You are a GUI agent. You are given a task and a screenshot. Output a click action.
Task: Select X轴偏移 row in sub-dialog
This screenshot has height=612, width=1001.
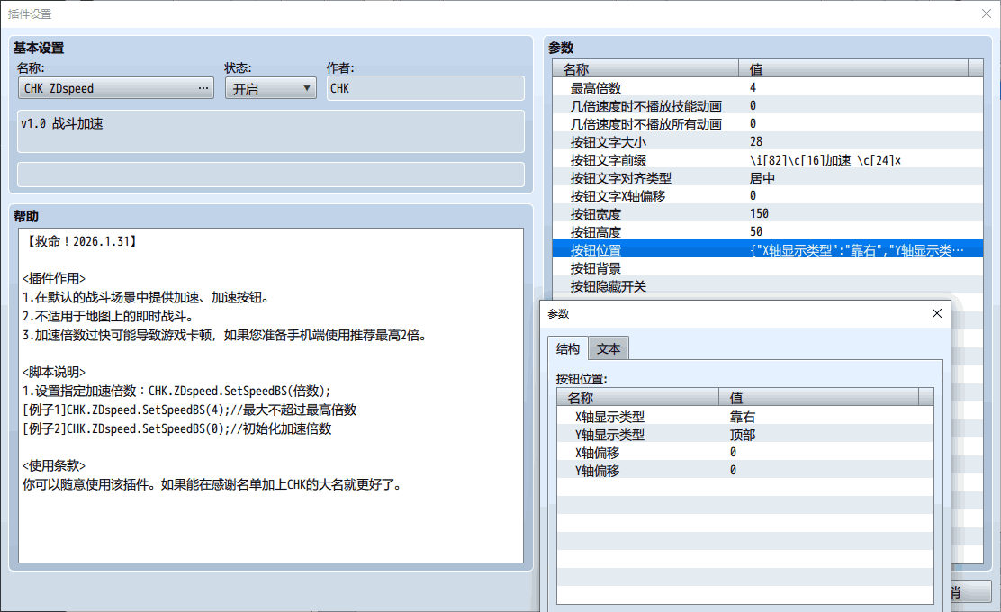coord(745,452)
